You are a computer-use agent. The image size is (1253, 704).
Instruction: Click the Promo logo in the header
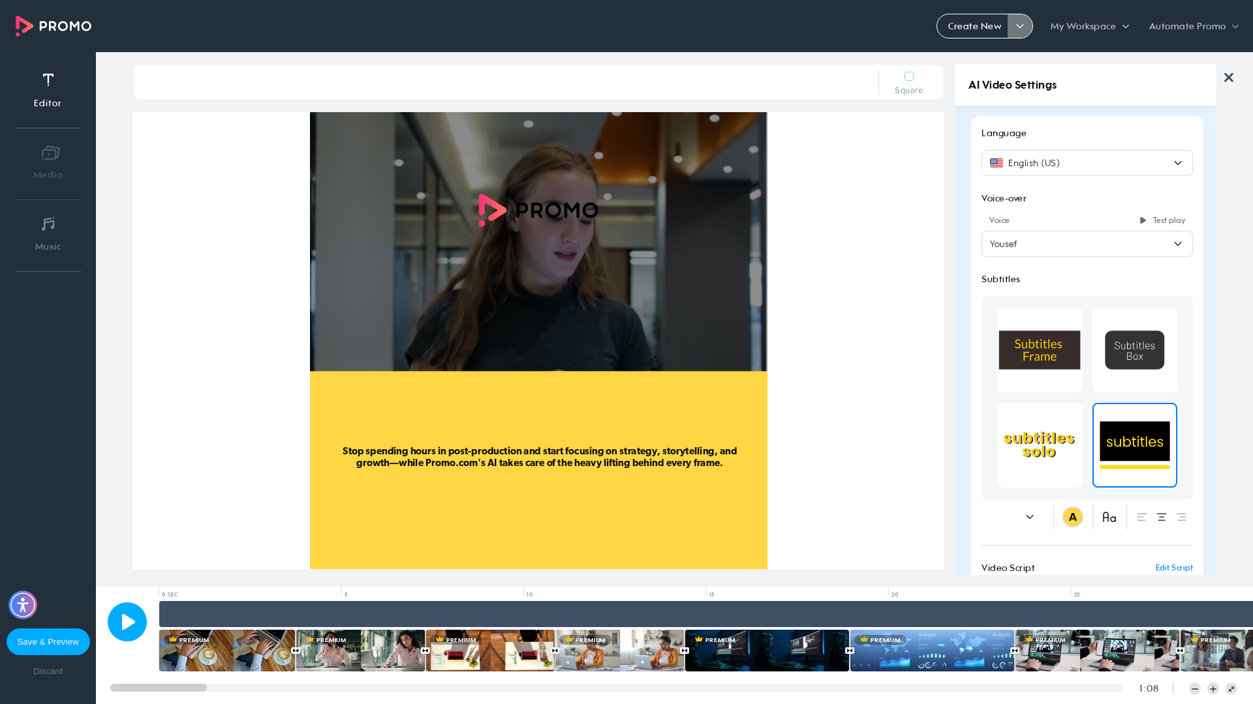point(54,26)
